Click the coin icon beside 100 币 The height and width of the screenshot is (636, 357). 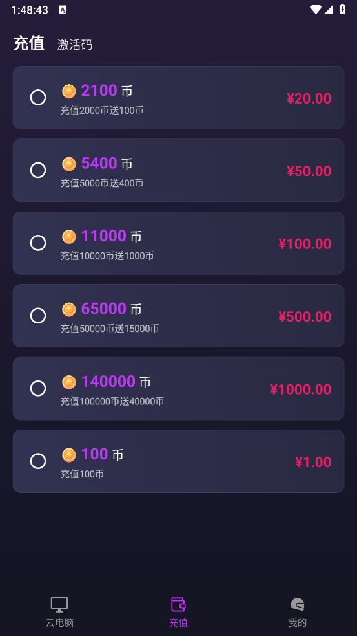69,455
